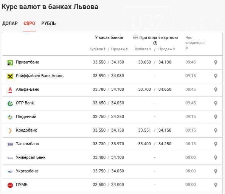Click Райффайзен yellow logo icon
The image size is (225, 194).
coord(10,76)
